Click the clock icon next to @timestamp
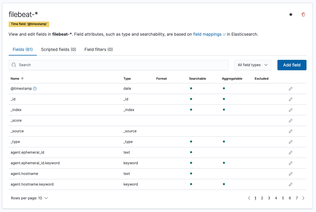Screen dimensions: 316x212 coord(35,88)
